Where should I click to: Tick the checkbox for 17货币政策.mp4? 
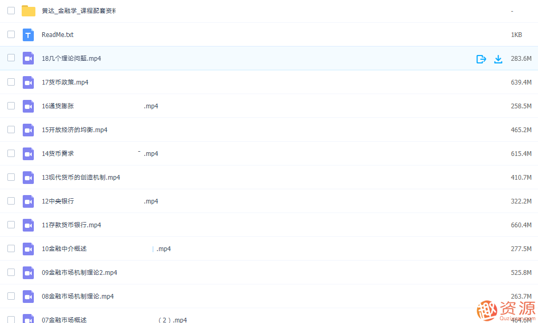(x=11, y=82)
